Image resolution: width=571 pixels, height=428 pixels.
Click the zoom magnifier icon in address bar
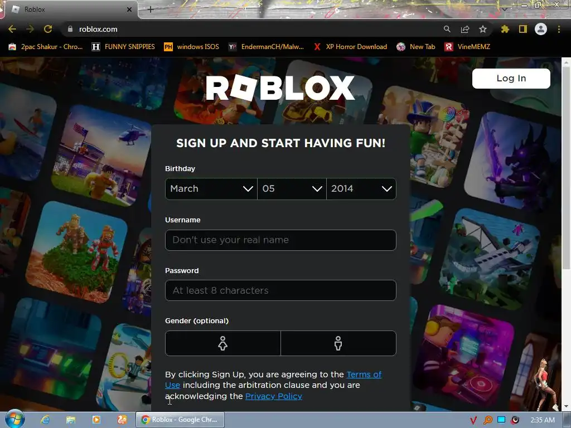(447, 29)
